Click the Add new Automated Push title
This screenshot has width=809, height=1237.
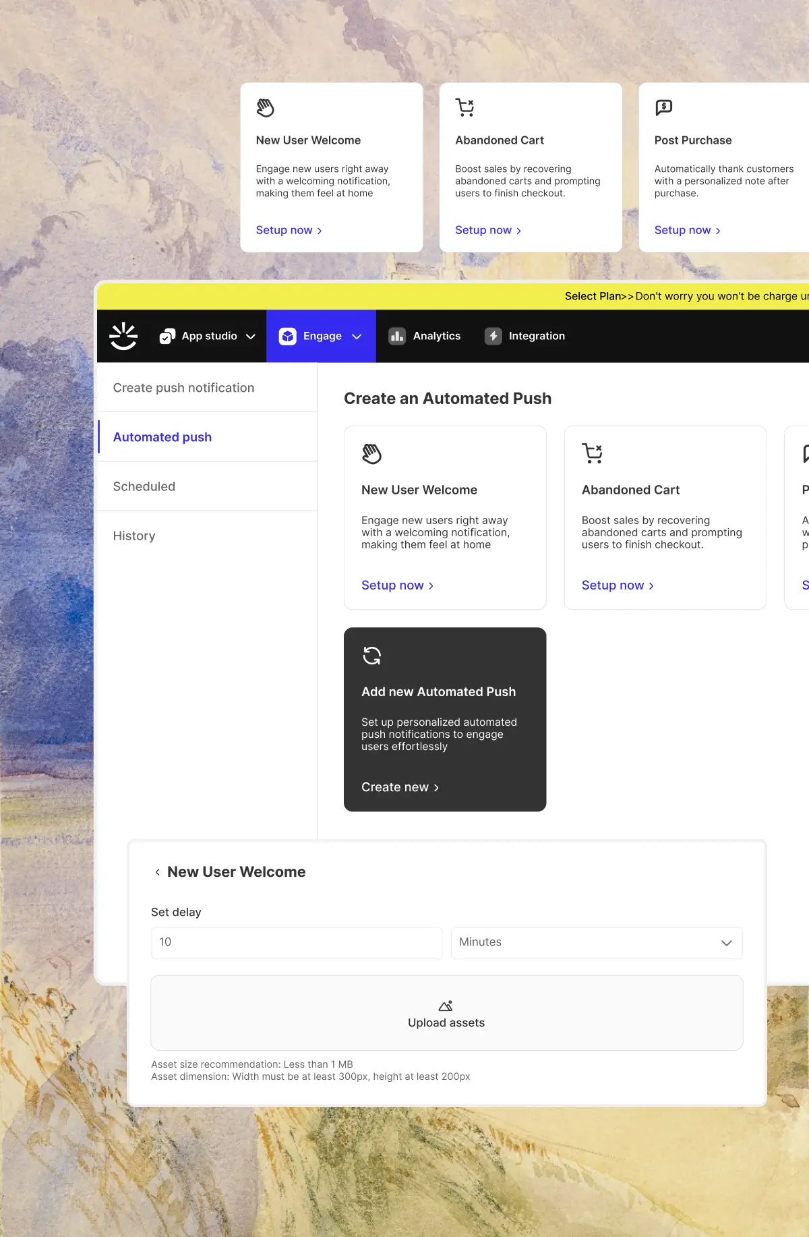pos(439,691)
